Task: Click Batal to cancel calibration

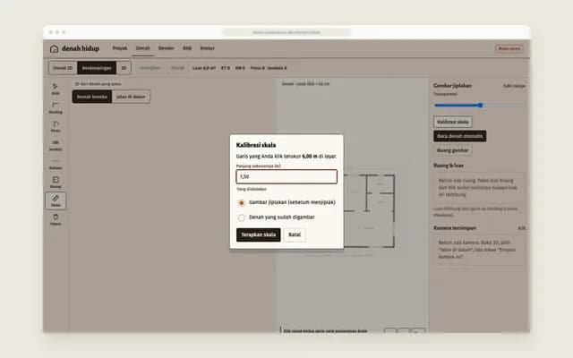Action: (x=295, y=234)
